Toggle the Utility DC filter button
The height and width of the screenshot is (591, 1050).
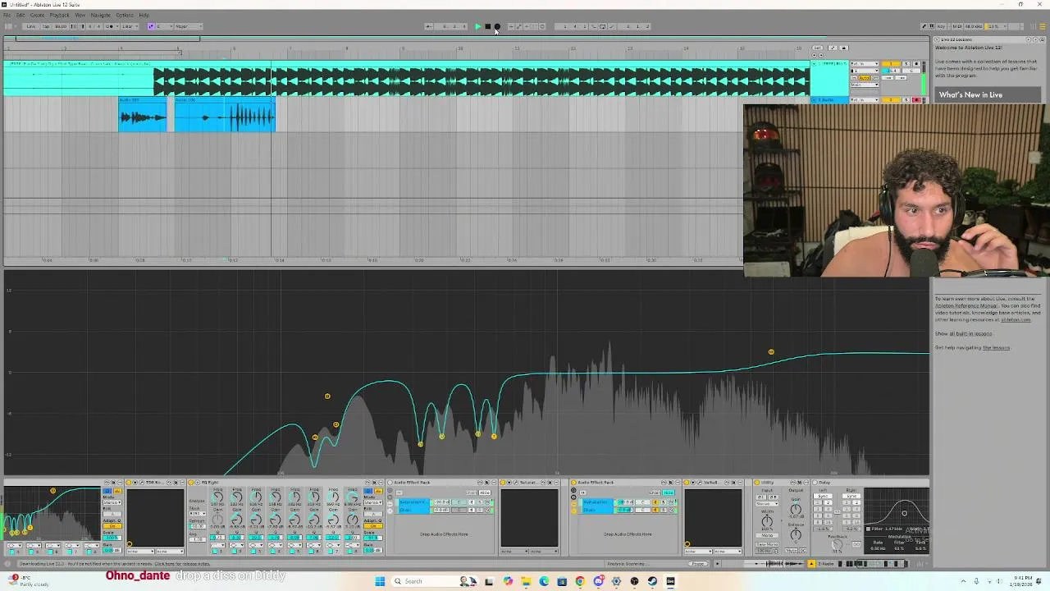[x=803, y=551]
